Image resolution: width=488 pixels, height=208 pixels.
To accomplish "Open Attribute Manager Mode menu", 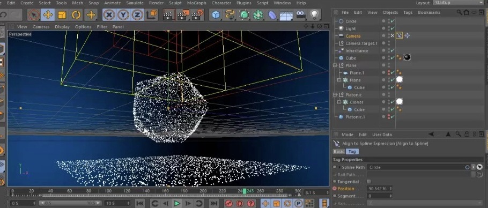I will [347, 135].
